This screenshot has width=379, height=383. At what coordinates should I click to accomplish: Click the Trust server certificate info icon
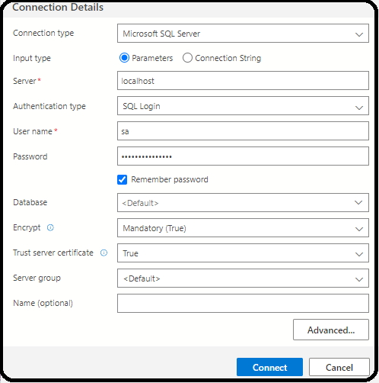104,253
